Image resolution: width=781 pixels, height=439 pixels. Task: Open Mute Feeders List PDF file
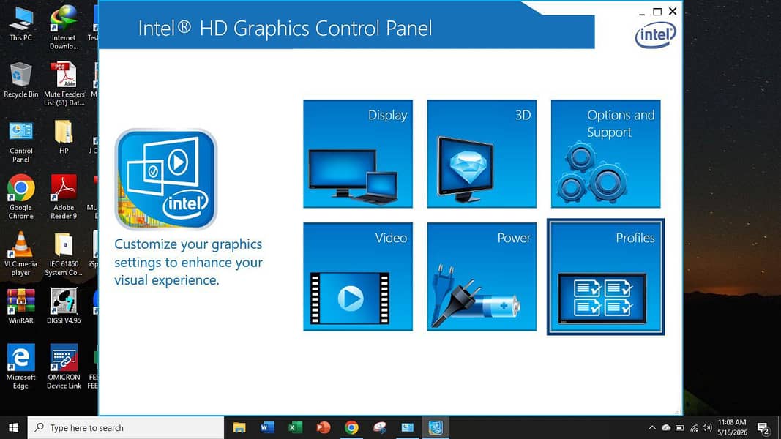click(64, 83)
